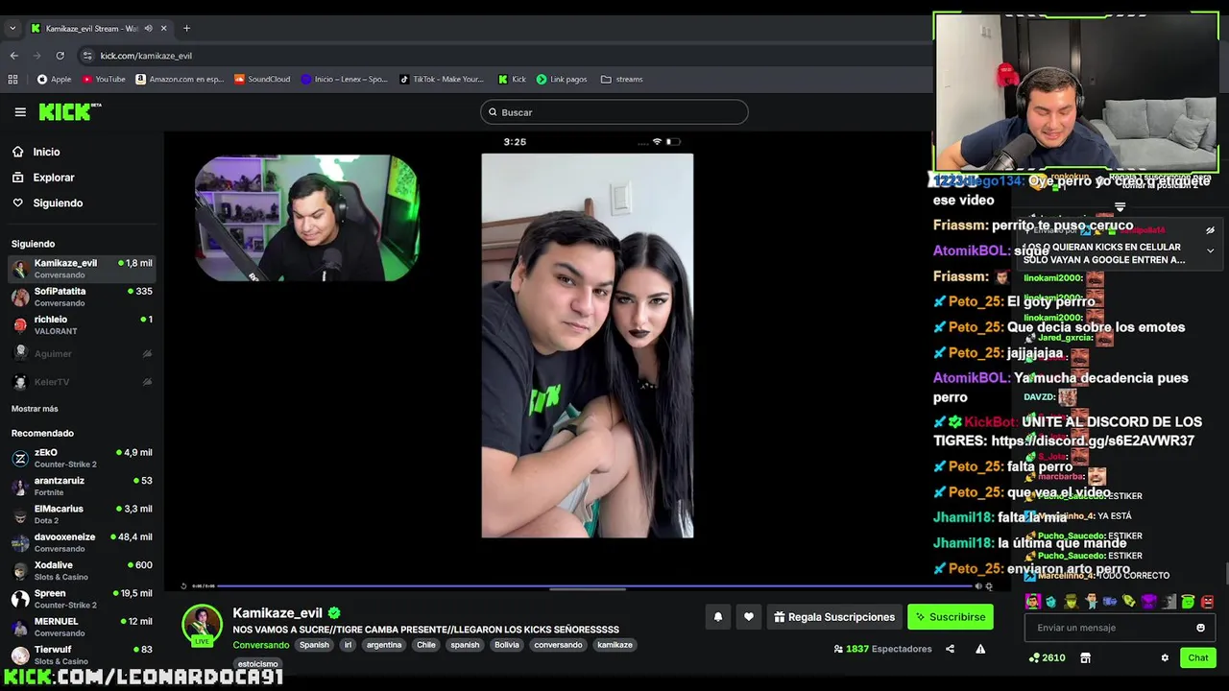Open the Kick hamburger menu

point(20,112)
